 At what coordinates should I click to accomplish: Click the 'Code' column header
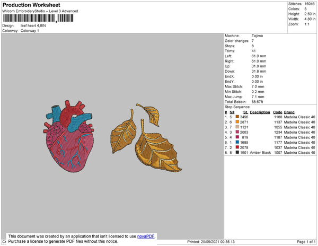[277, 112]
